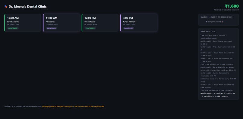243x119 pixels.
Task: Click the 'everyone placed' waitlist message
Action: click(214, 22)
